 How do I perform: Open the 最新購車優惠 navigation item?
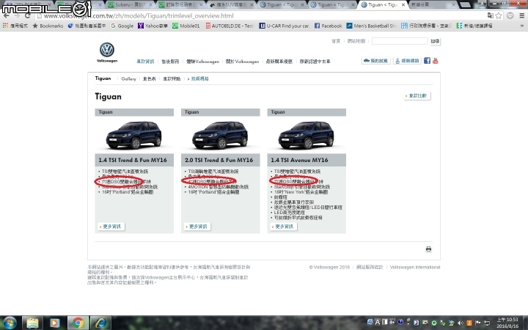point(279,62)
